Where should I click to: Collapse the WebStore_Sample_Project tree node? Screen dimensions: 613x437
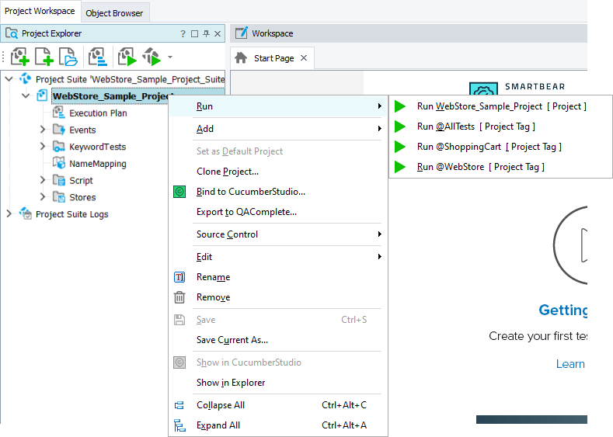coord(26,96)
